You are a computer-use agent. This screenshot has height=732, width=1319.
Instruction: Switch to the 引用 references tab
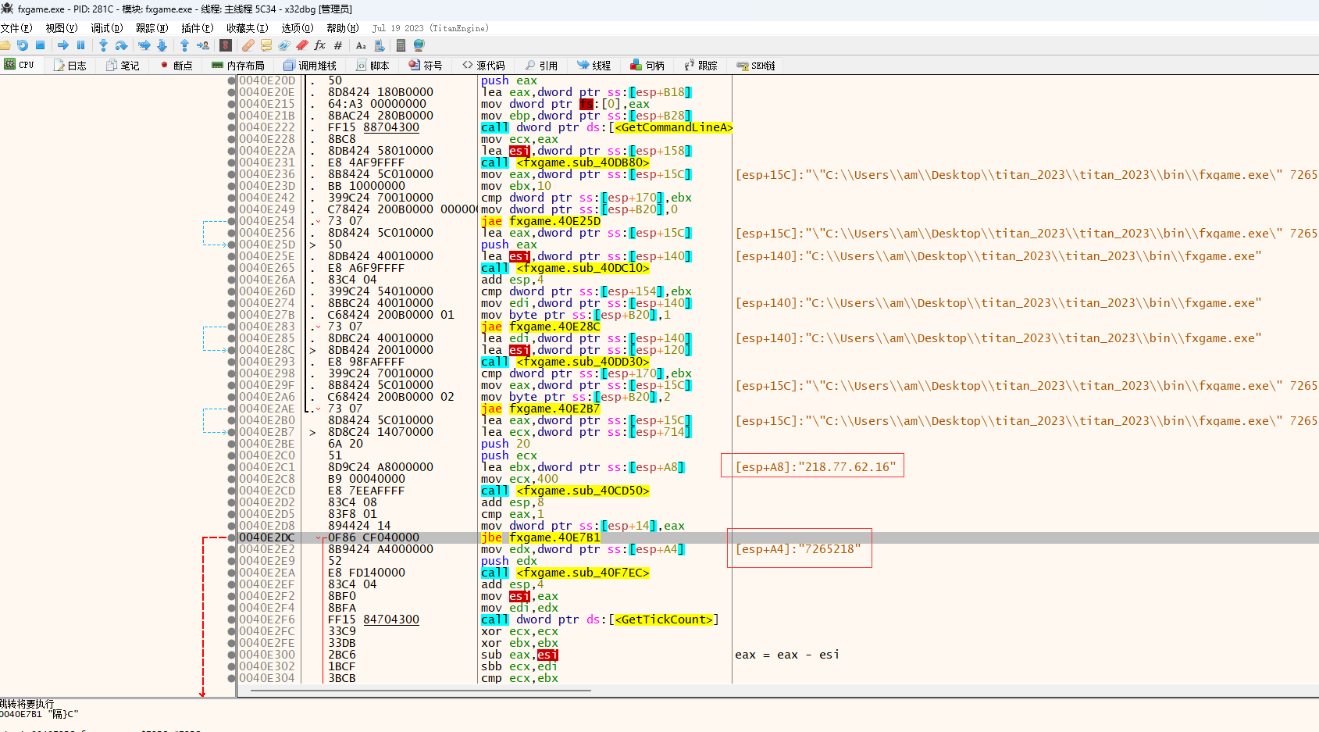[542, 66]
